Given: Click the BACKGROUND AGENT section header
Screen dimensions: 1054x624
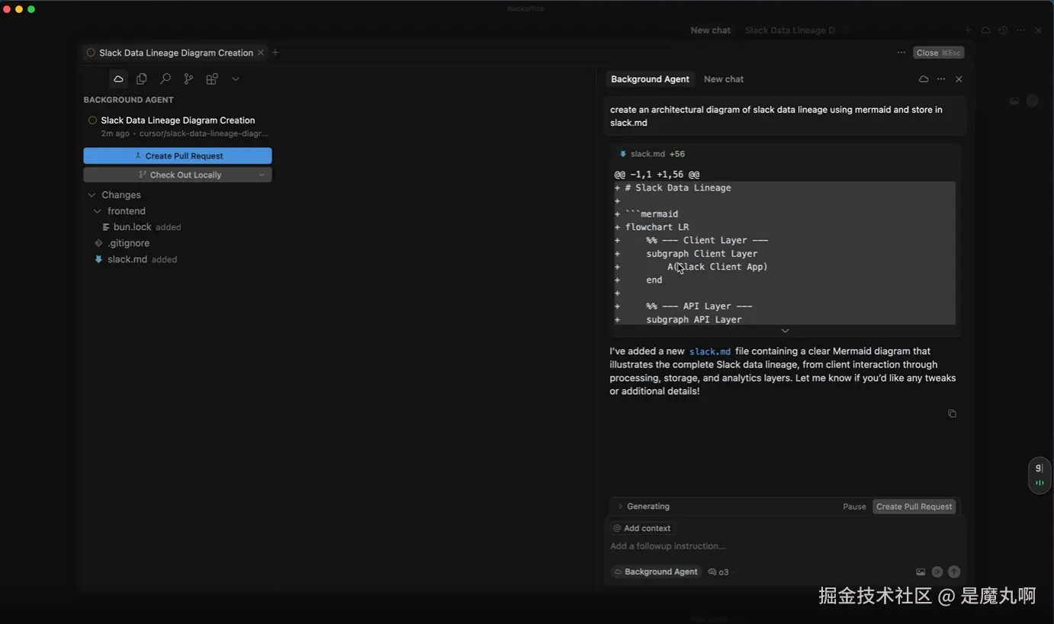Looking at the screenshot, I should [128, 100].
